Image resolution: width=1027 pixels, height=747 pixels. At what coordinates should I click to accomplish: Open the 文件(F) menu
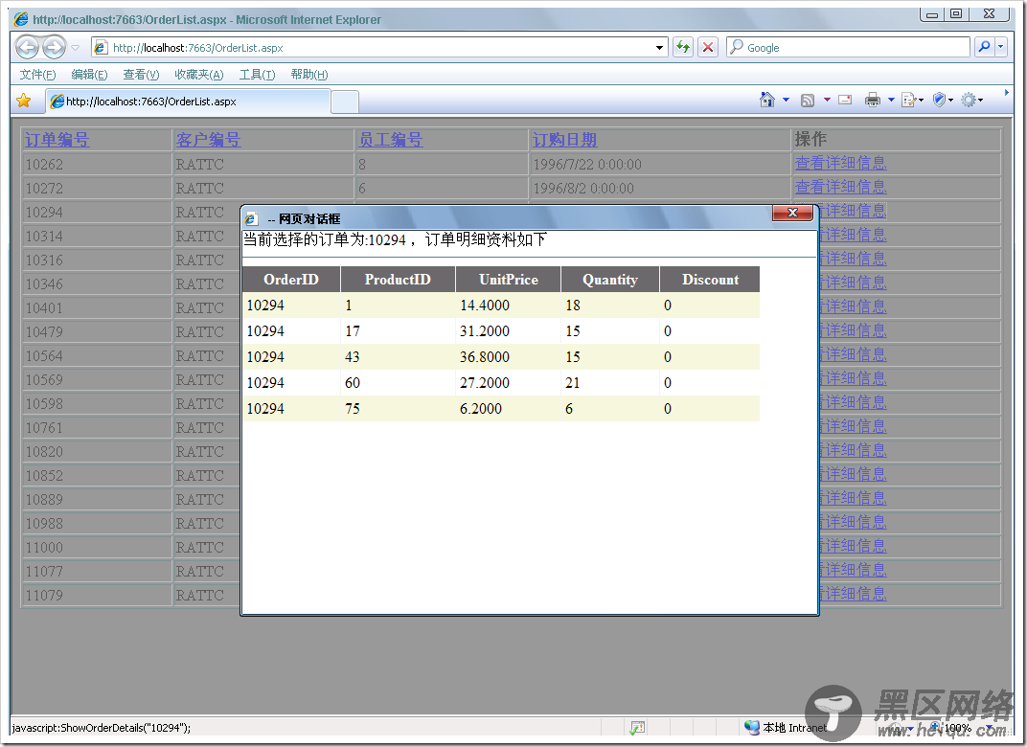pyautogui.click(x=37, y=75)
